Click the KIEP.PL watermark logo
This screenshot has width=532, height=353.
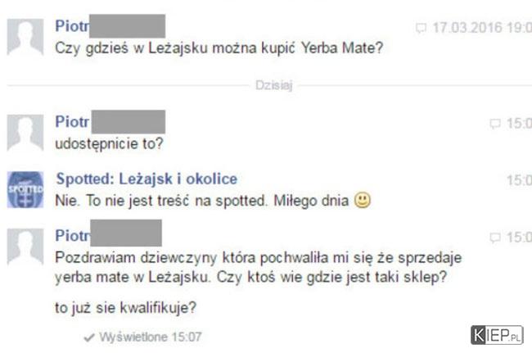coord(497,335)
